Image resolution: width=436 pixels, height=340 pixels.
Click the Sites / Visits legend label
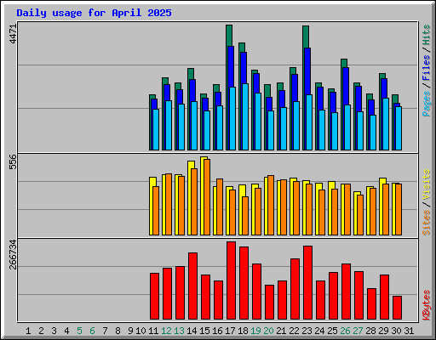pos(427,202)
